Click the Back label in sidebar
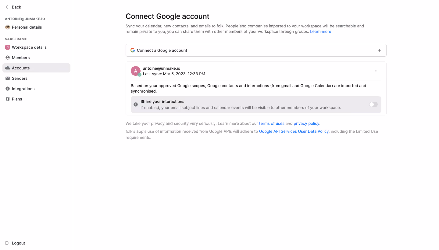The width and height of the screenshot is (439, 250). point(16,7)
